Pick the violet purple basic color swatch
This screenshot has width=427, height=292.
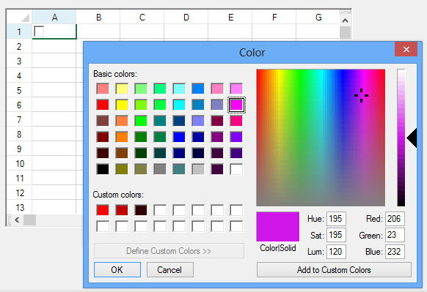click(236, 137)
